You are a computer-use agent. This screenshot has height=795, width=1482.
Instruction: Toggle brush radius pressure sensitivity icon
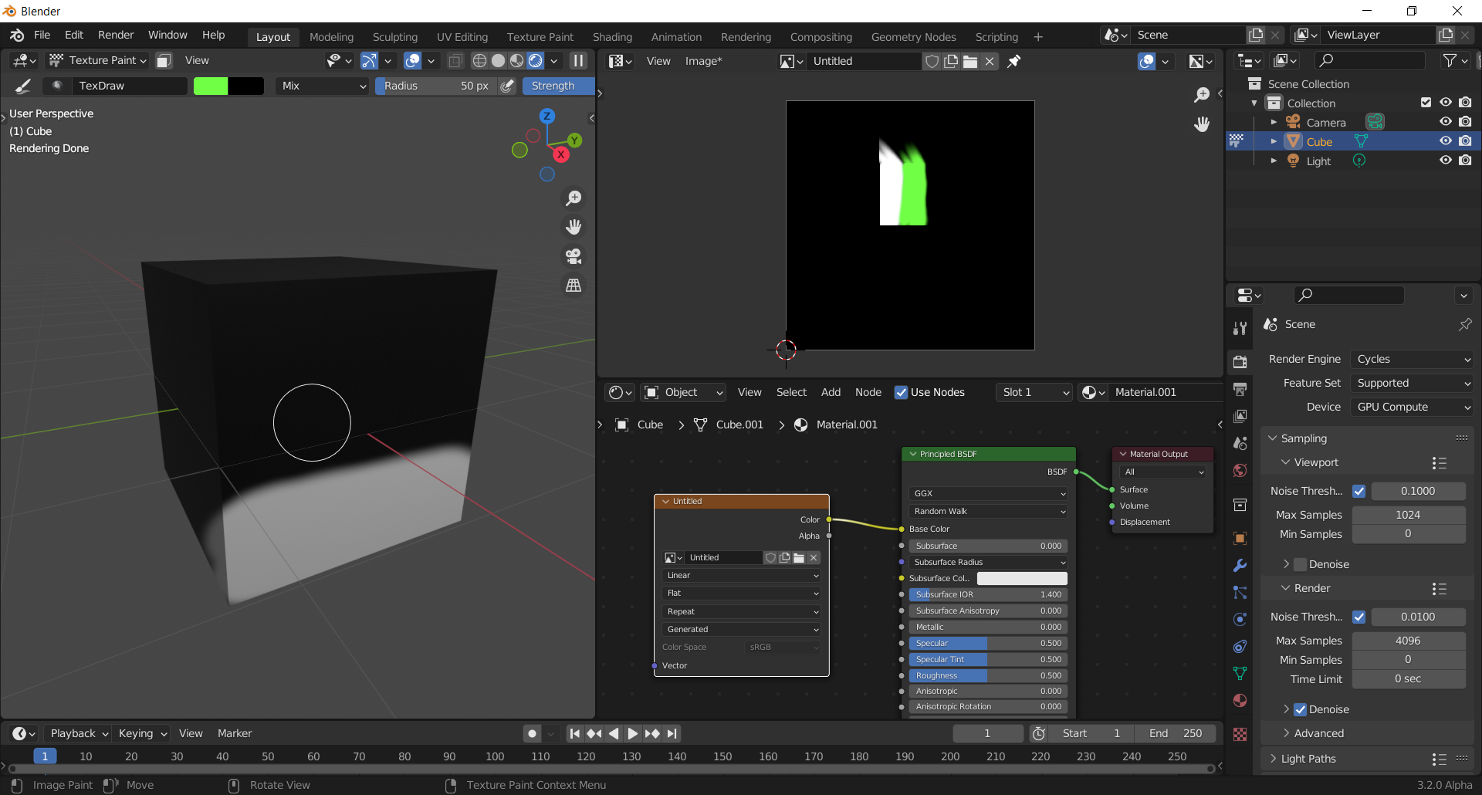coord(507,86)
